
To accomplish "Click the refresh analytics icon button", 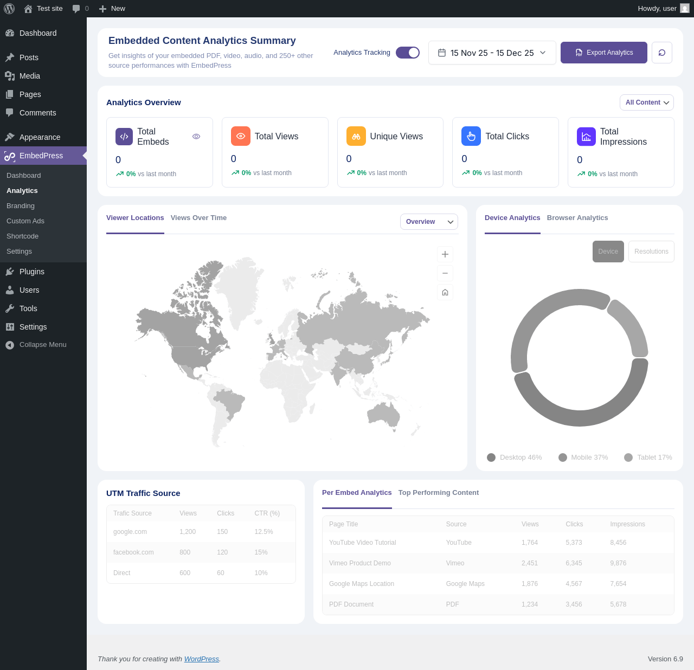I will point(661,53).
